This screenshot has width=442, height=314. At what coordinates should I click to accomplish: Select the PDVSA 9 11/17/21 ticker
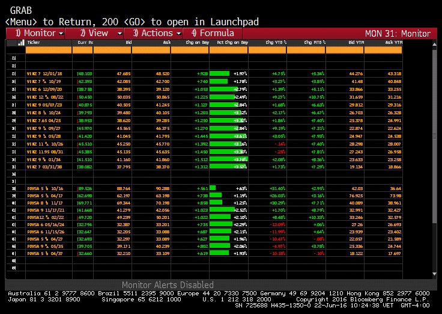(46, 210)
